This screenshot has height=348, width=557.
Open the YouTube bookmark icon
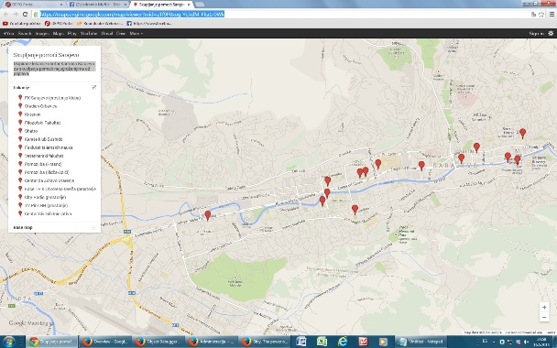pyautogui.click(x=5, y=24)
